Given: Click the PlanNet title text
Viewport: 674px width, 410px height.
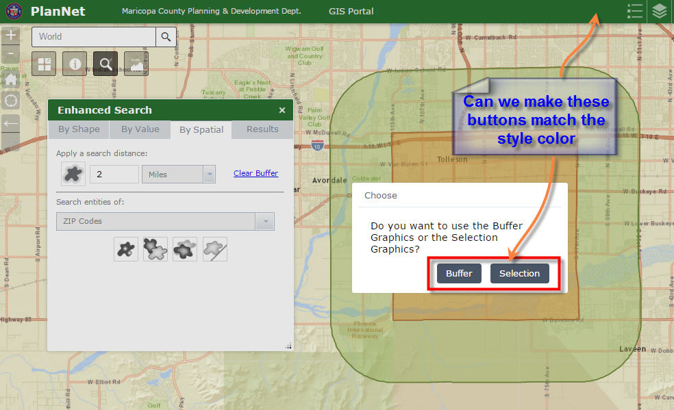Looking at the screenshot, I should 58,11.
